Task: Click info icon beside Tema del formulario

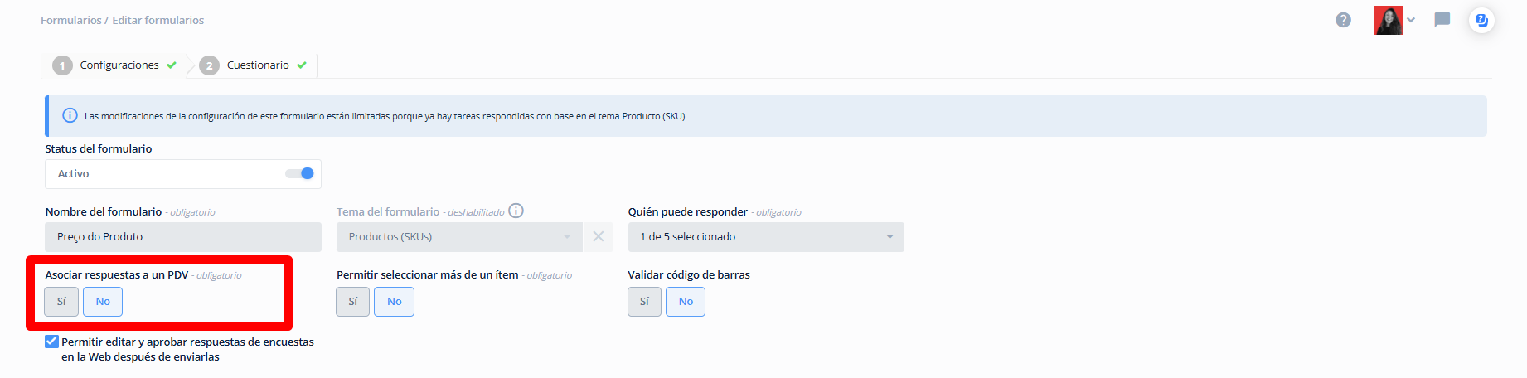Action: 516,211
